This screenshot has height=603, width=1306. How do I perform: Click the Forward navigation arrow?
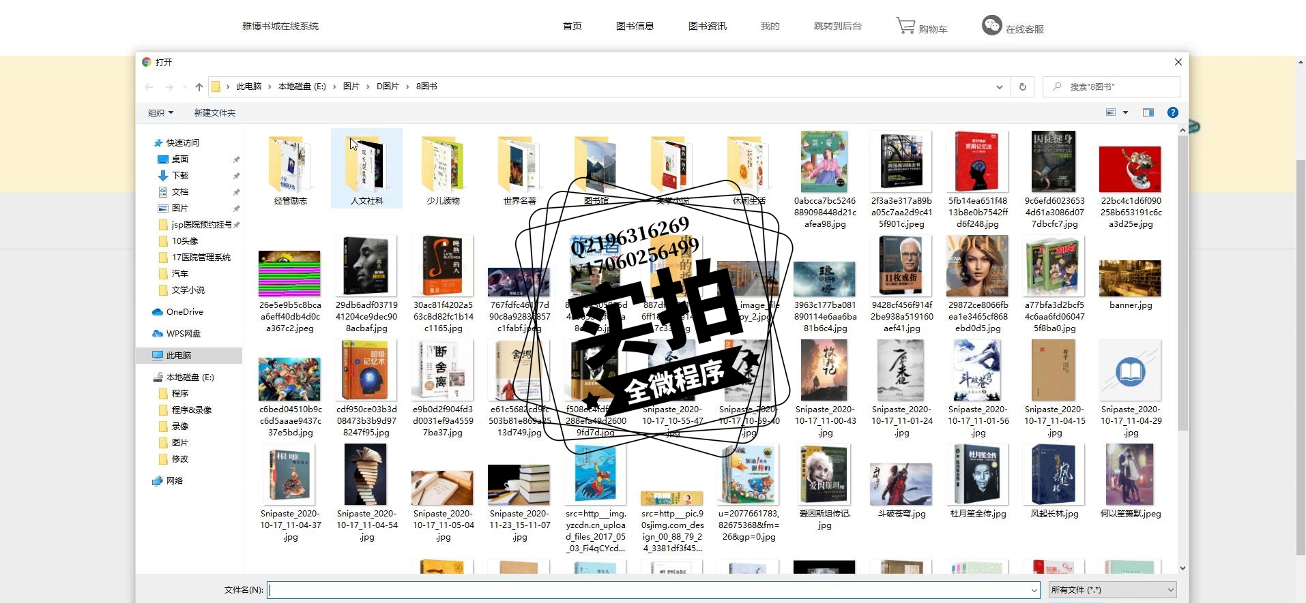(169, 87)
